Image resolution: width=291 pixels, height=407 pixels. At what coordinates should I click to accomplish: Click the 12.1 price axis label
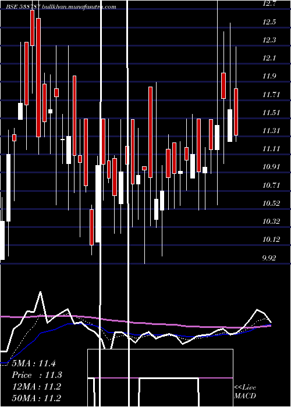[x=269, y=58]
